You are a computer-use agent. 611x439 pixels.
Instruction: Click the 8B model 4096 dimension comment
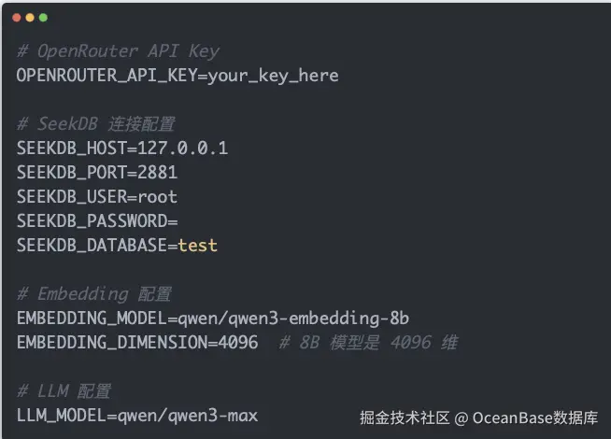tap(369, 343)
